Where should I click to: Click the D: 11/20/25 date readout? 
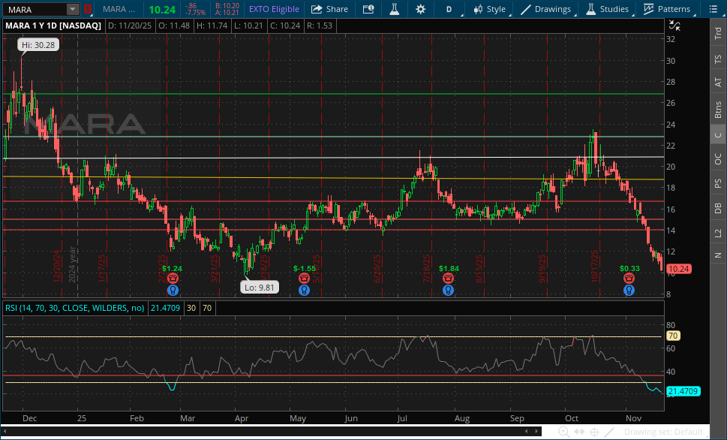click(x=130, y=26)
